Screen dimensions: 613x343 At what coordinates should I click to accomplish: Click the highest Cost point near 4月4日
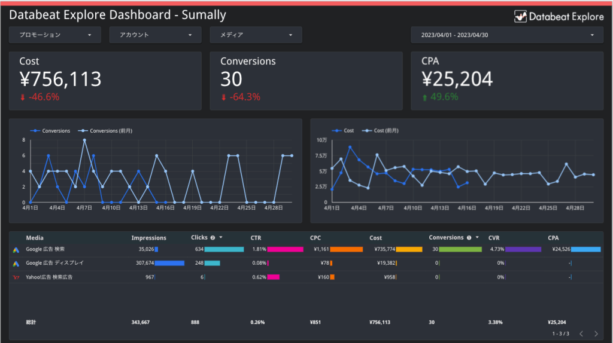point(350,148)
